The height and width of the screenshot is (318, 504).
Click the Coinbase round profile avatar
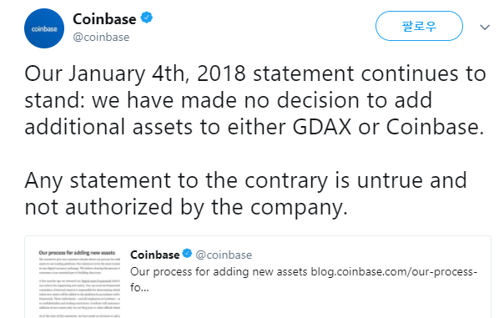point(44,28)
